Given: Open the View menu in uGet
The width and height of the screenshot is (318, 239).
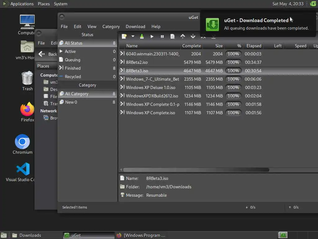Looking at the screenshot, I should [x=92, y=27].
